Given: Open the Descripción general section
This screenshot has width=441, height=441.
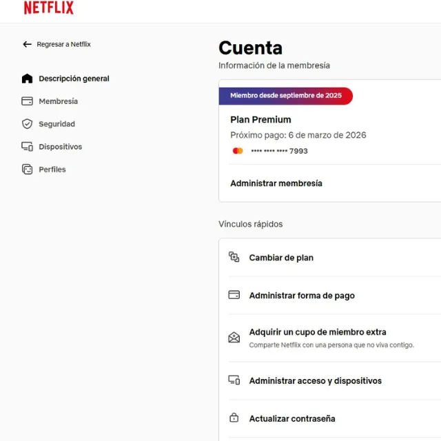Looking at the screenshot, I should [74, 79].
